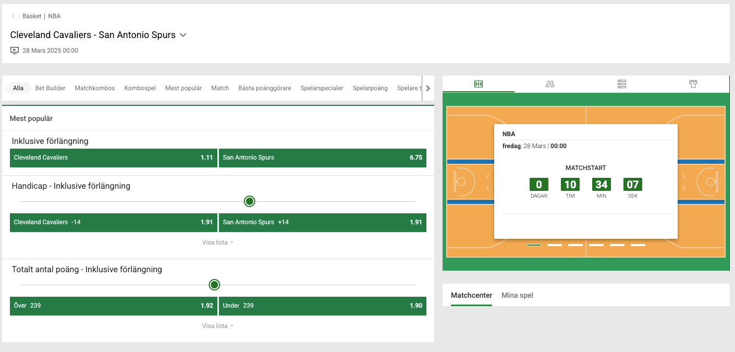
Task: Switch to the Mina spel tab
Action: pyautogui.click(x=517, y=295)
